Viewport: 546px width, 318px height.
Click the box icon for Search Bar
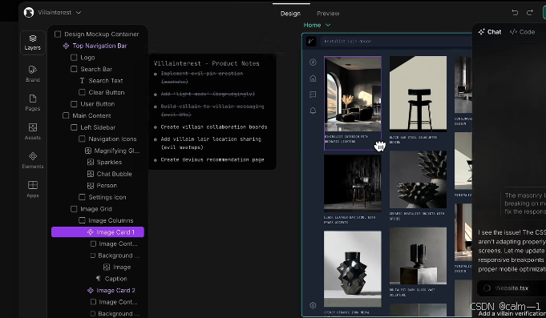[x=74, y=69]
